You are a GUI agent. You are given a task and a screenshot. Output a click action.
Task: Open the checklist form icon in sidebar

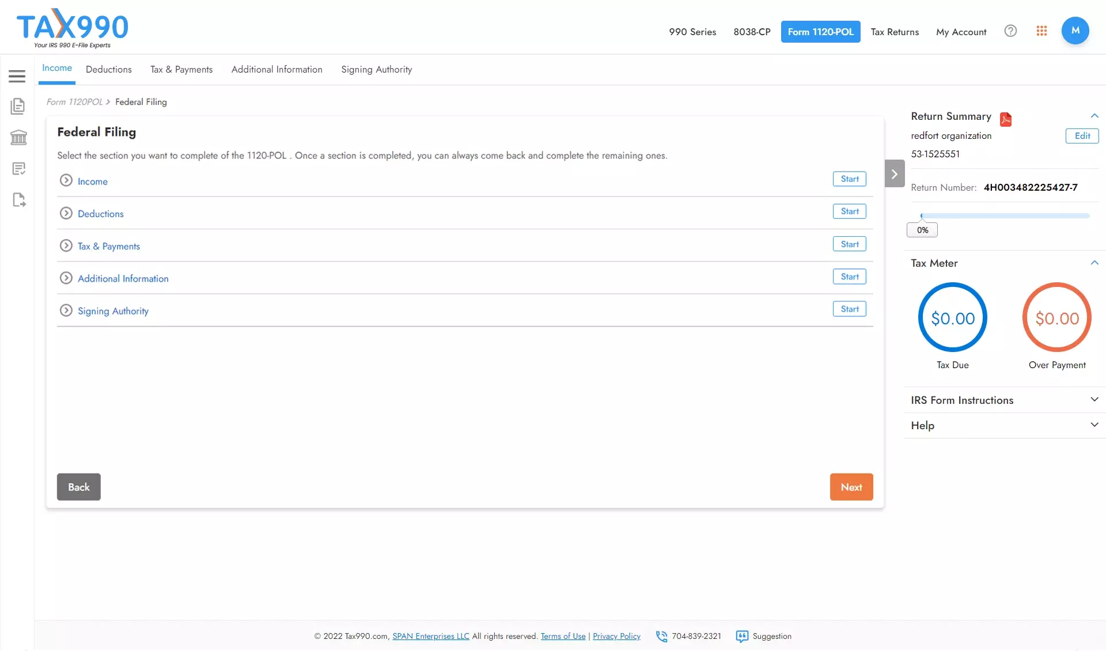pos(18,169)
